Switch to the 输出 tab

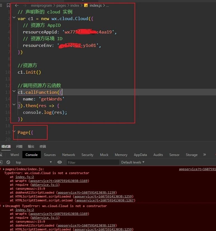(31, 146)
